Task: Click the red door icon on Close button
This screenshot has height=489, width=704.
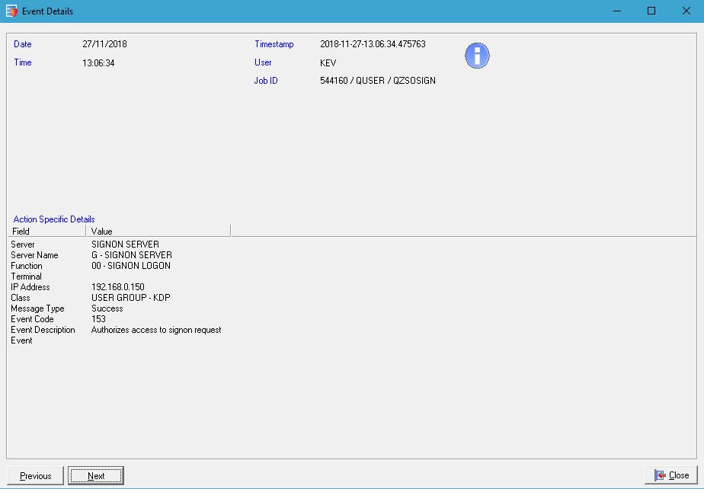Action: click(659, 475)
